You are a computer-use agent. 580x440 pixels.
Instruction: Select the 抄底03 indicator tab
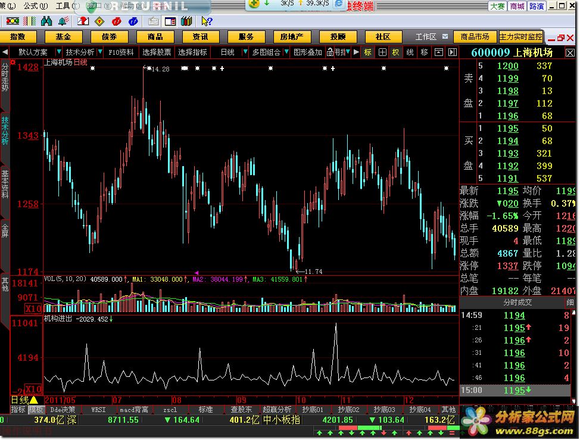click(x=384, y=410)
